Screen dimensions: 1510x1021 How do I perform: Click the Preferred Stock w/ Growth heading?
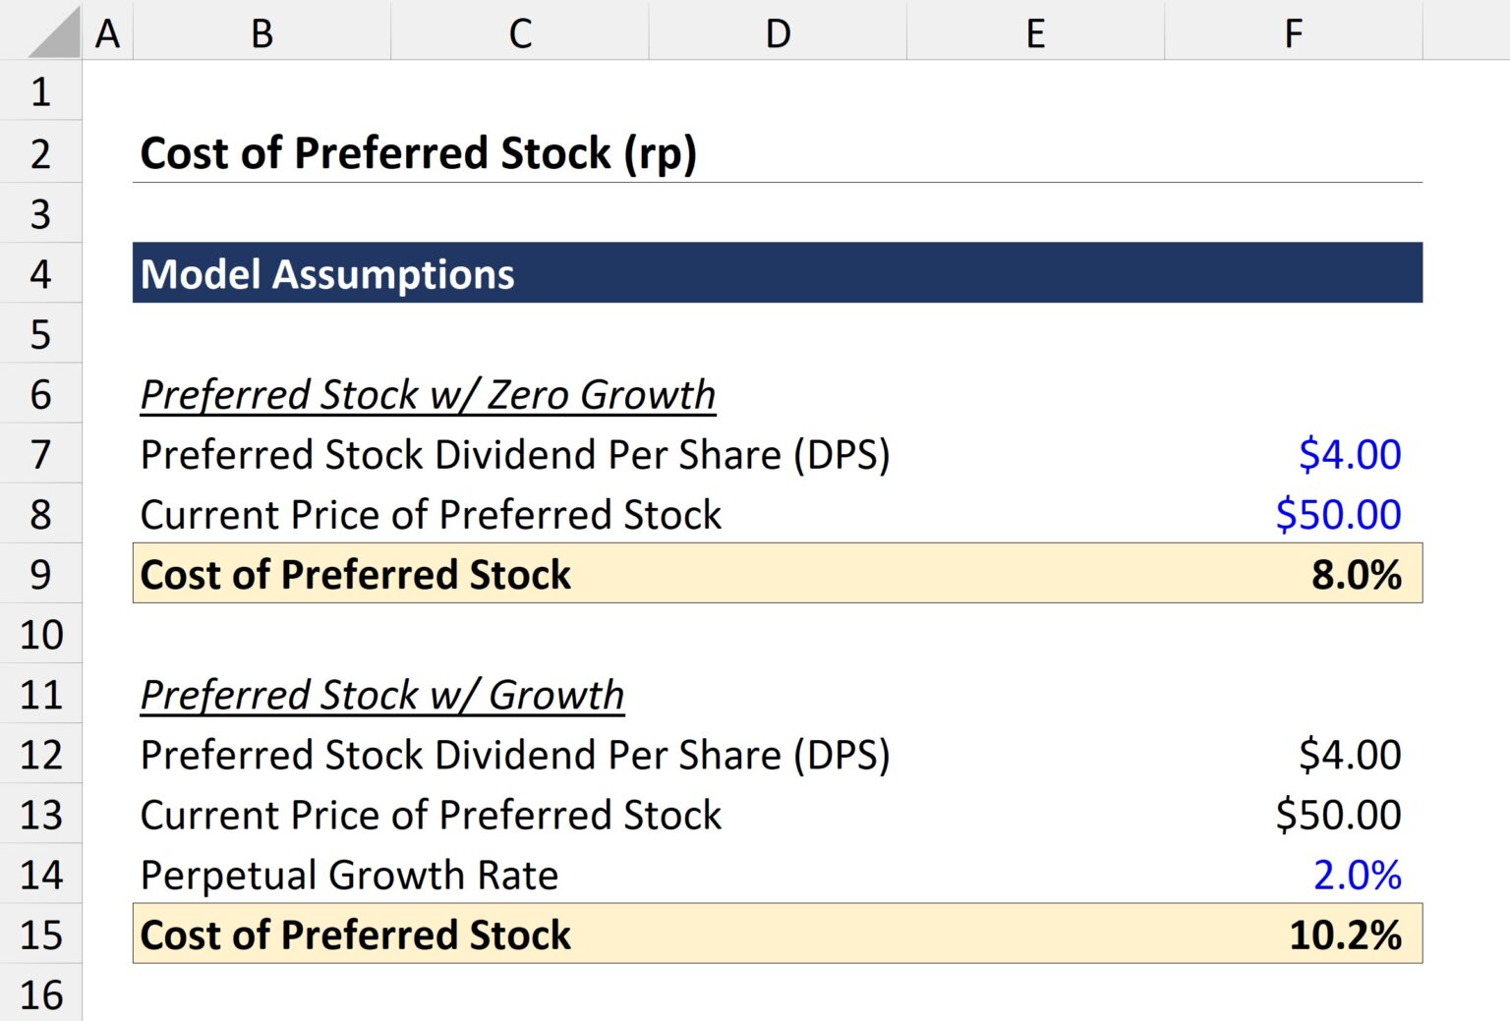(382, 695)
